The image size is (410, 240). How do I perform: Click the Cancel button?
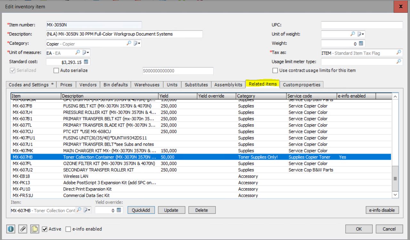[389, 229]
